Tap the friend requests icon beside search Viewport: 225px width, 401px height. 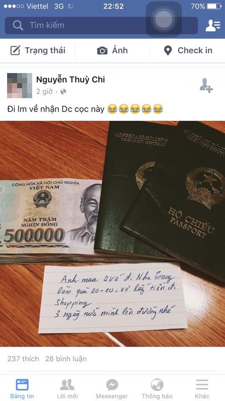(213, 25)
